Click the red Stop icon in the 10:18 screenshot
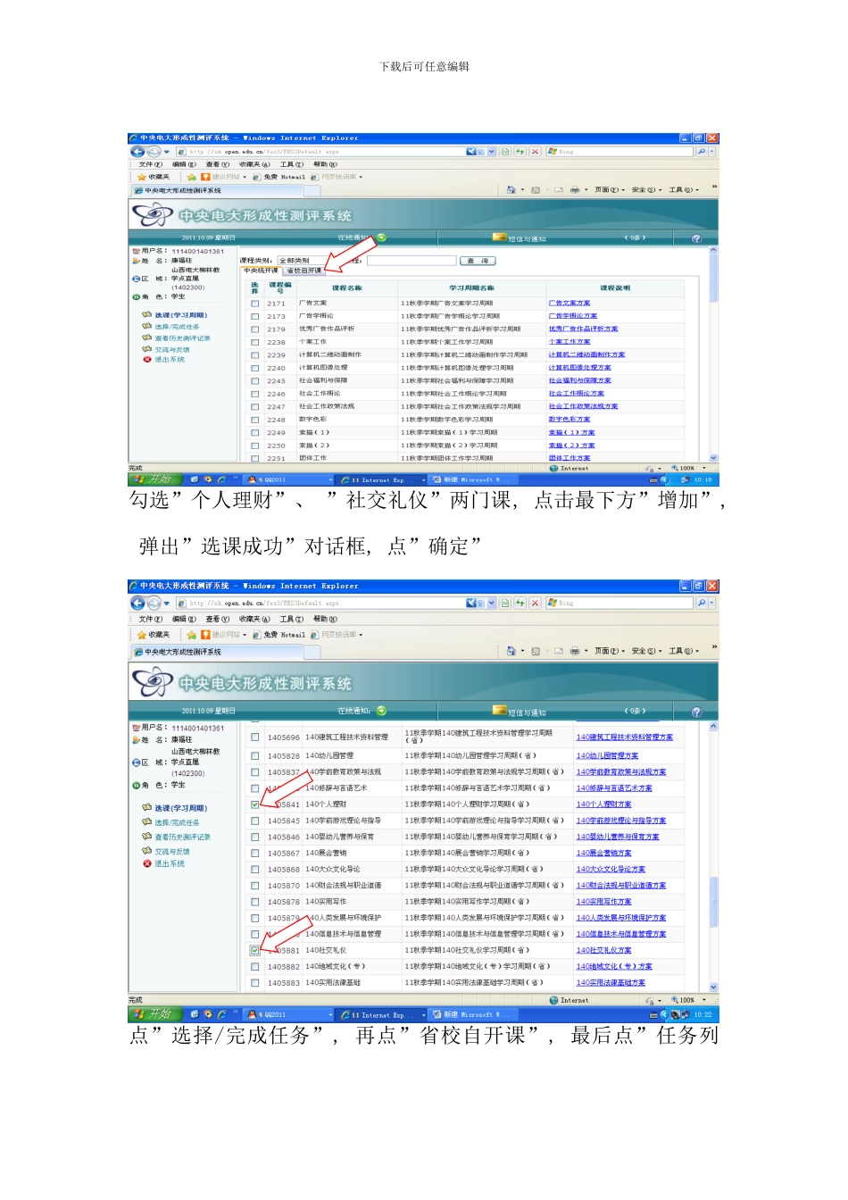This screenshot has height=1200, width=848. tap(535, 152)
